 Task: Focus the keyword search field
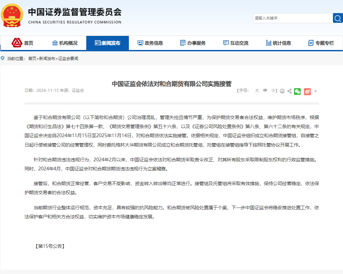click(x=293, y=18)
